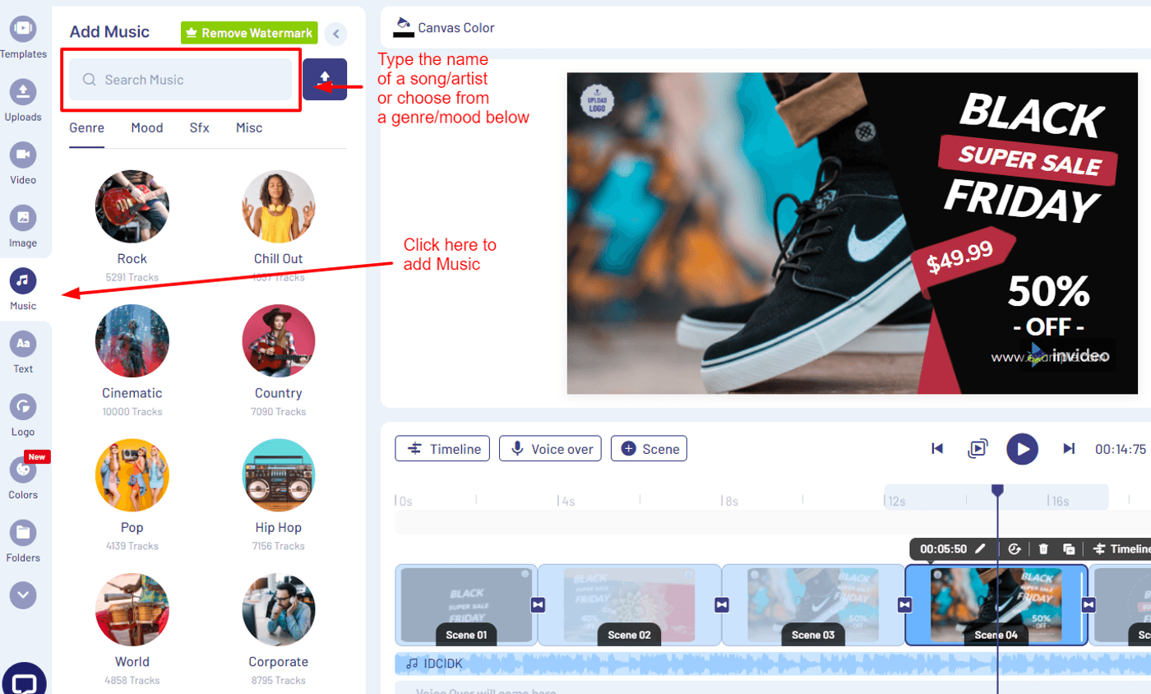This screenshot has height=694, width=1151.
Task: Delete the selected scene with trash icon
Action: (1043, 549)
